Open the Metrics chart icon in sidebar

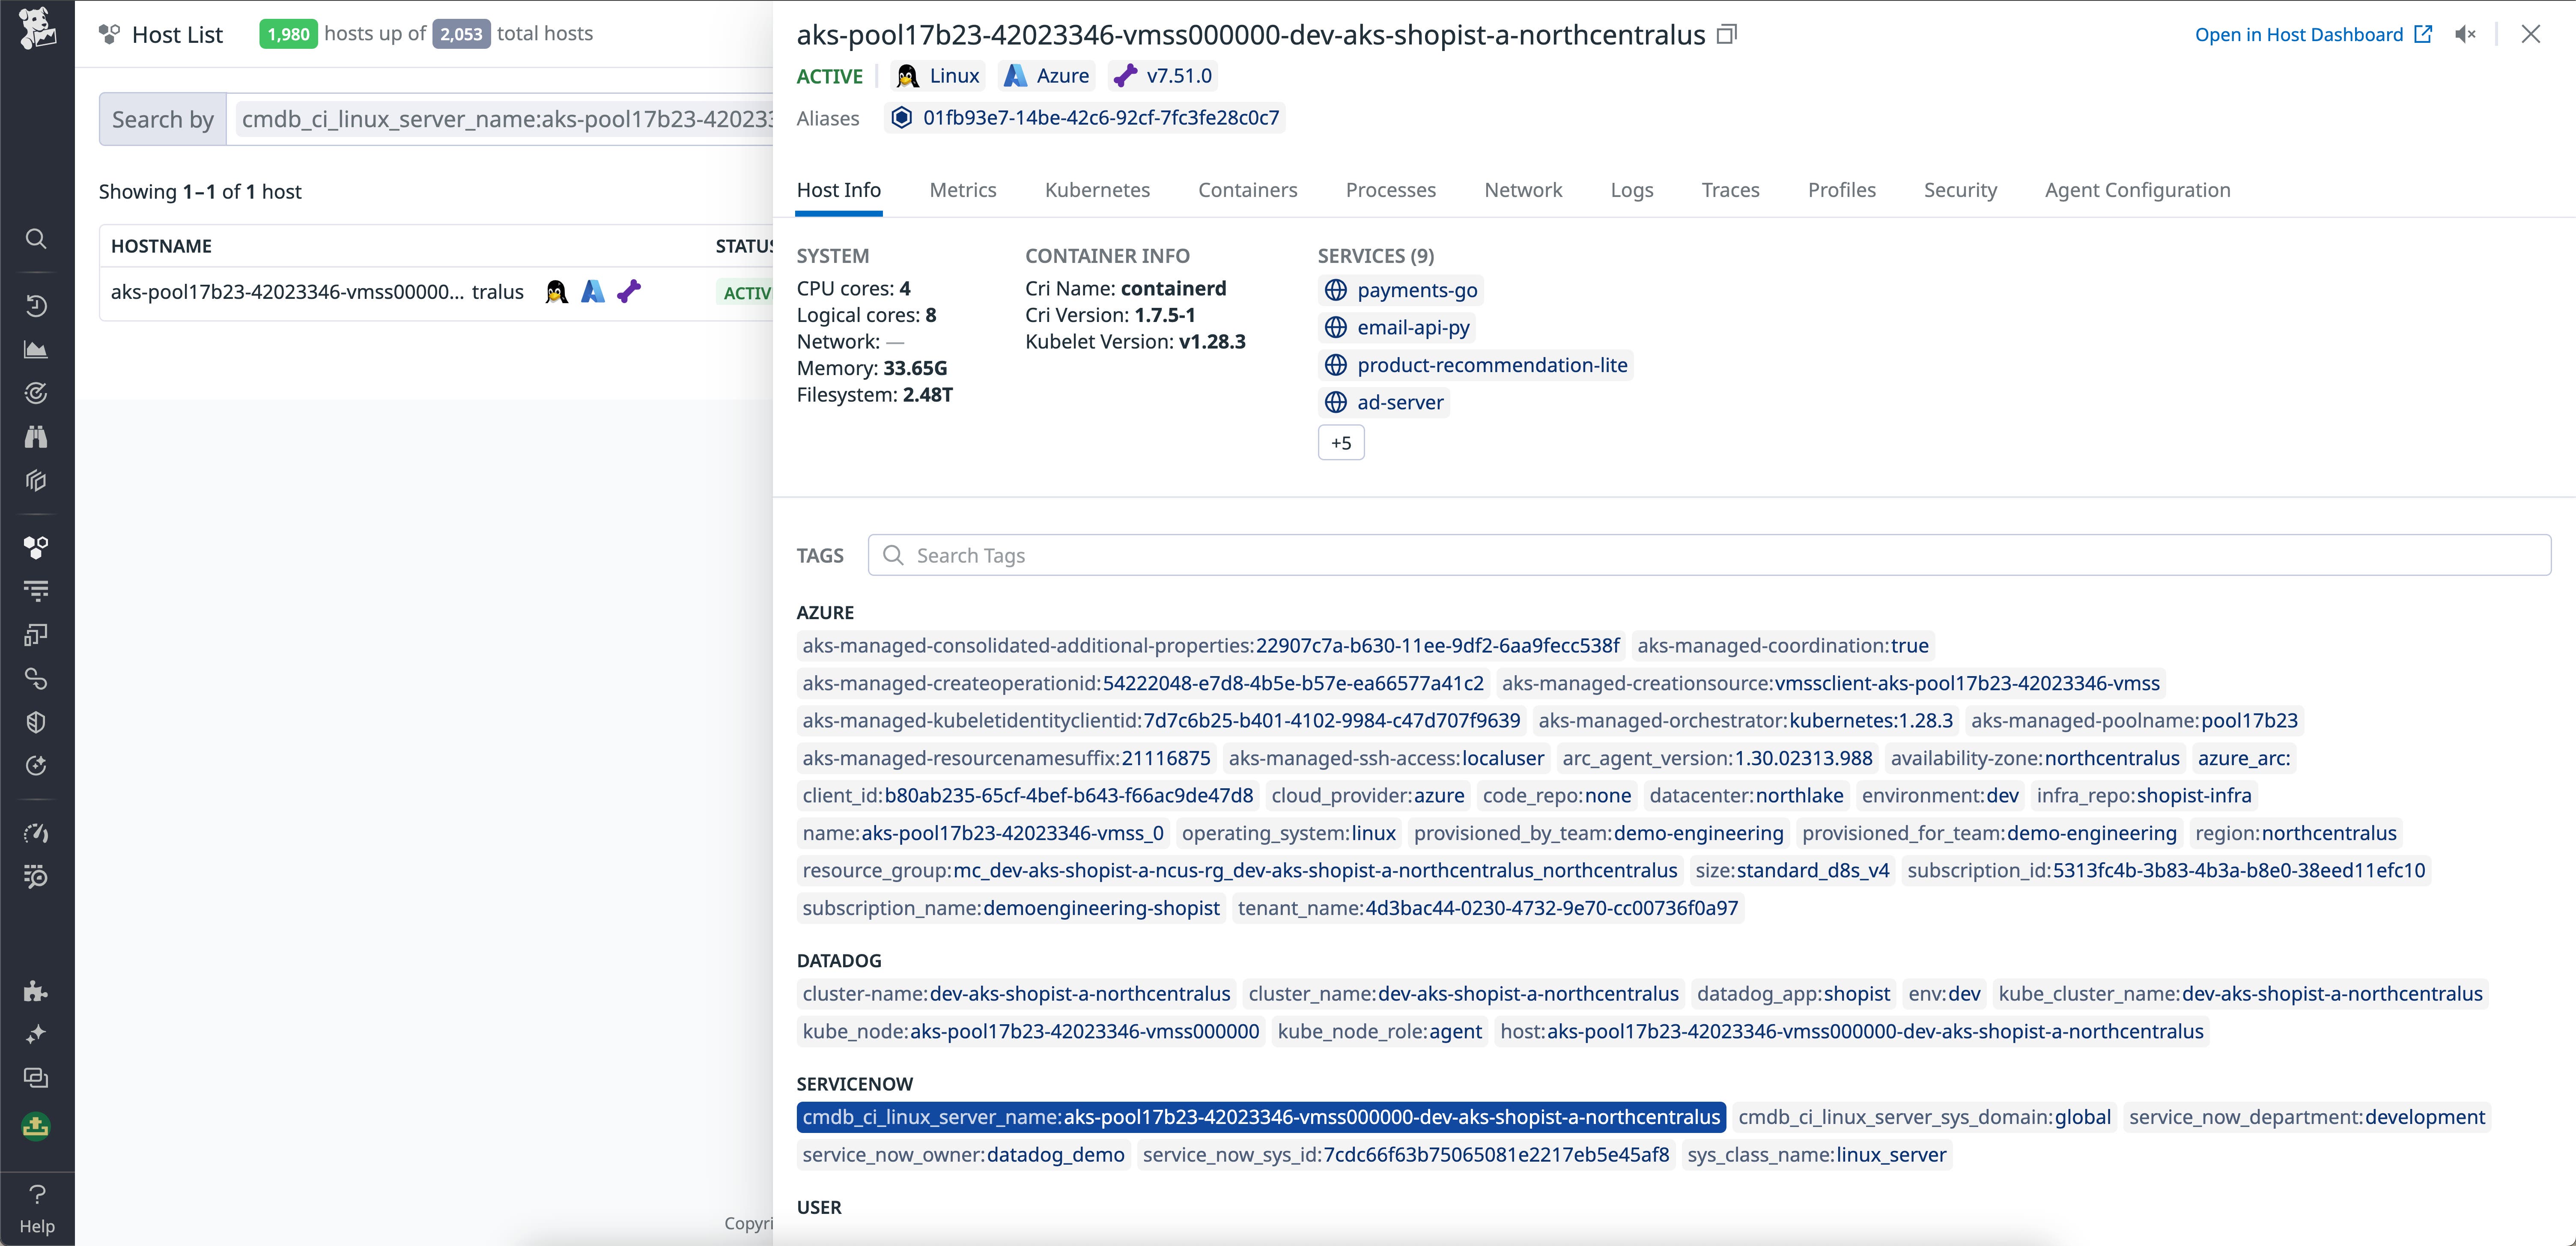pos(36,349)
